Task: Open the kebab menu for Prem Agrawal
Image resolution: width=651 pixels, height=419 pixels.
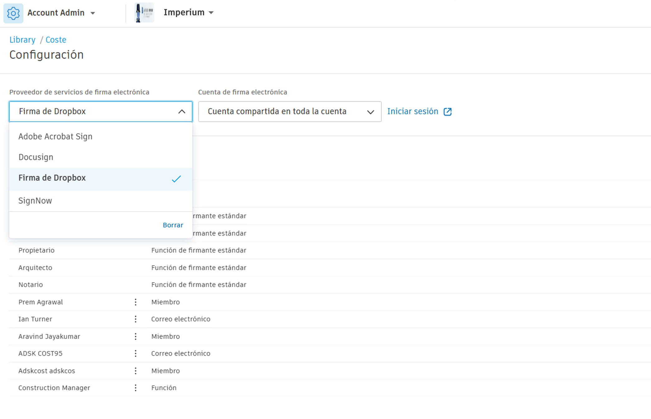Action: click(x=135, y=302)
